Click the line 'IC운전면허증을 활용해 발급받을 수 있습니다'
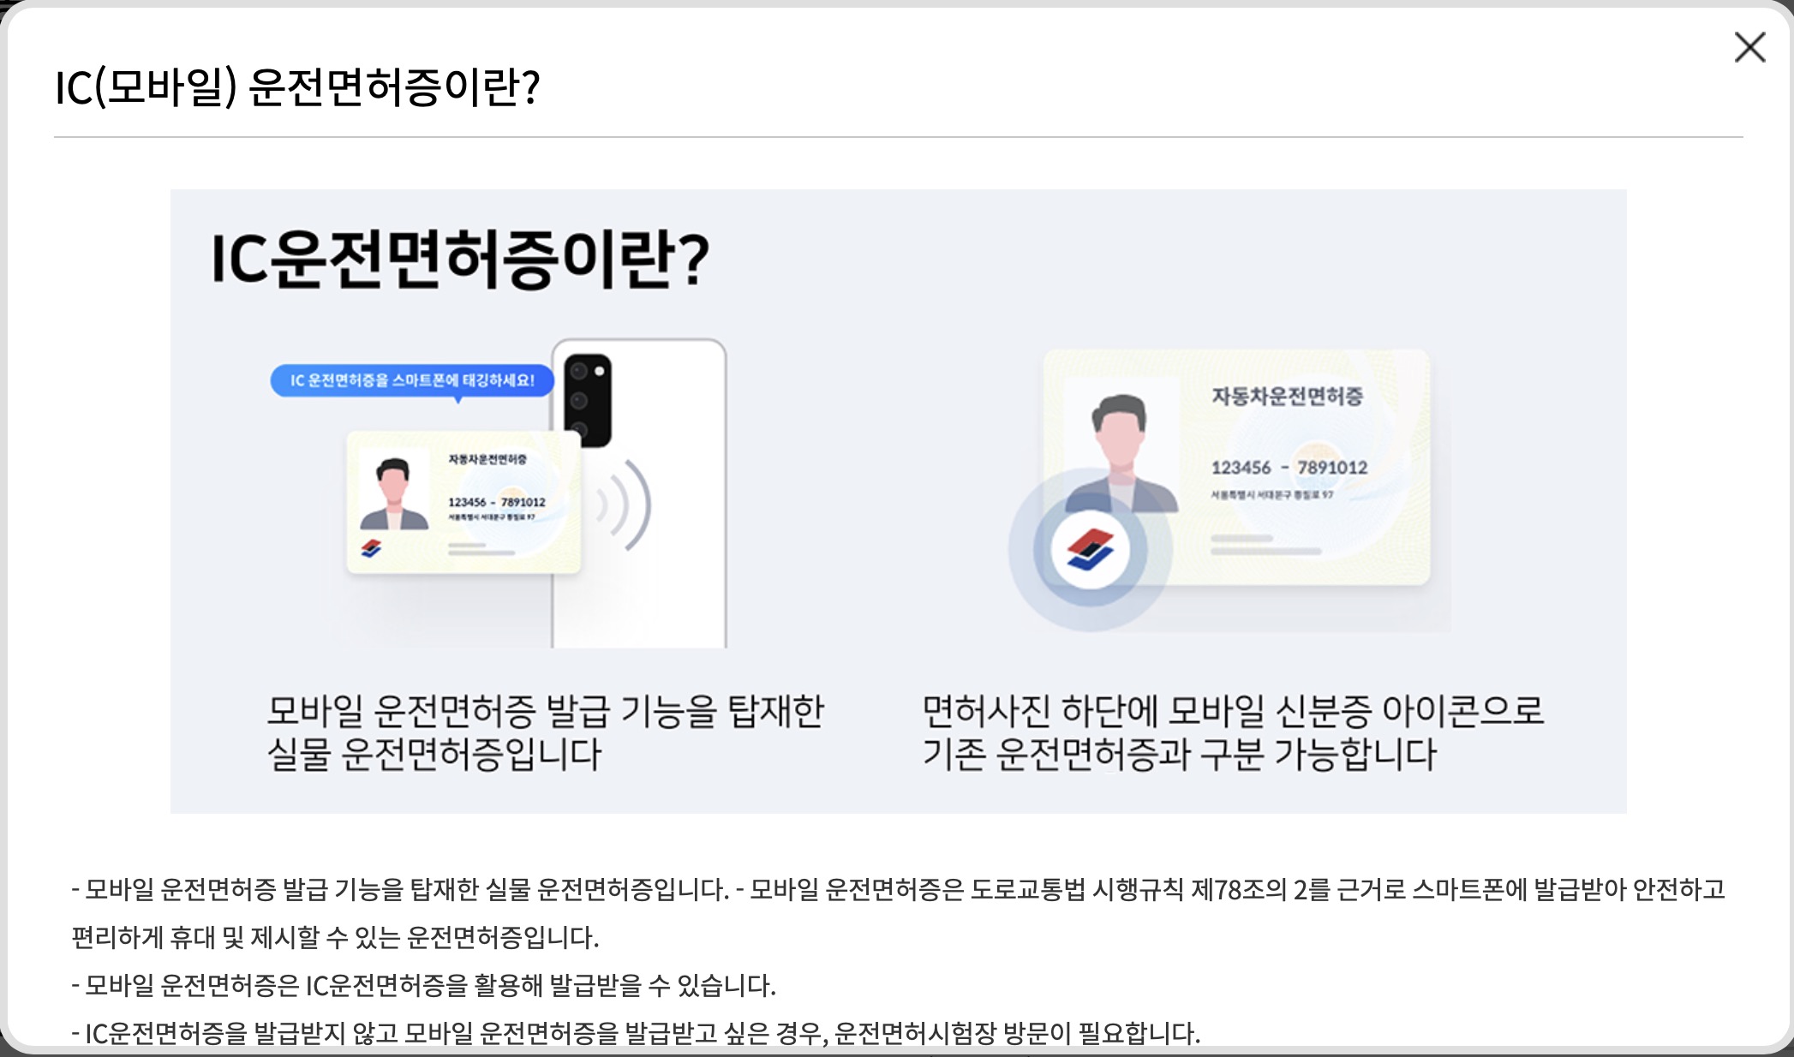Image resolution: width=1794 pixels, height=1057 pixels. click(424, 986)
